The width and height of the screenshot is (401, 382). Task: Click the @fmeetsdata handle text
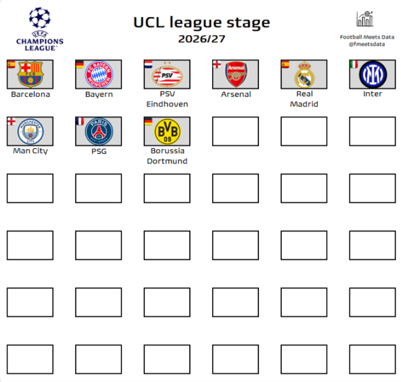pos(367,44)
